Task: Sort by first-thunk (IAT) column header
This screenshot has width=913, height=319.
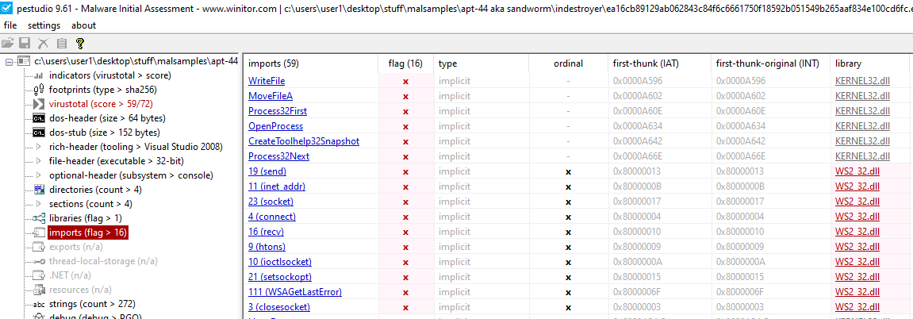Action: coord(660,63)
